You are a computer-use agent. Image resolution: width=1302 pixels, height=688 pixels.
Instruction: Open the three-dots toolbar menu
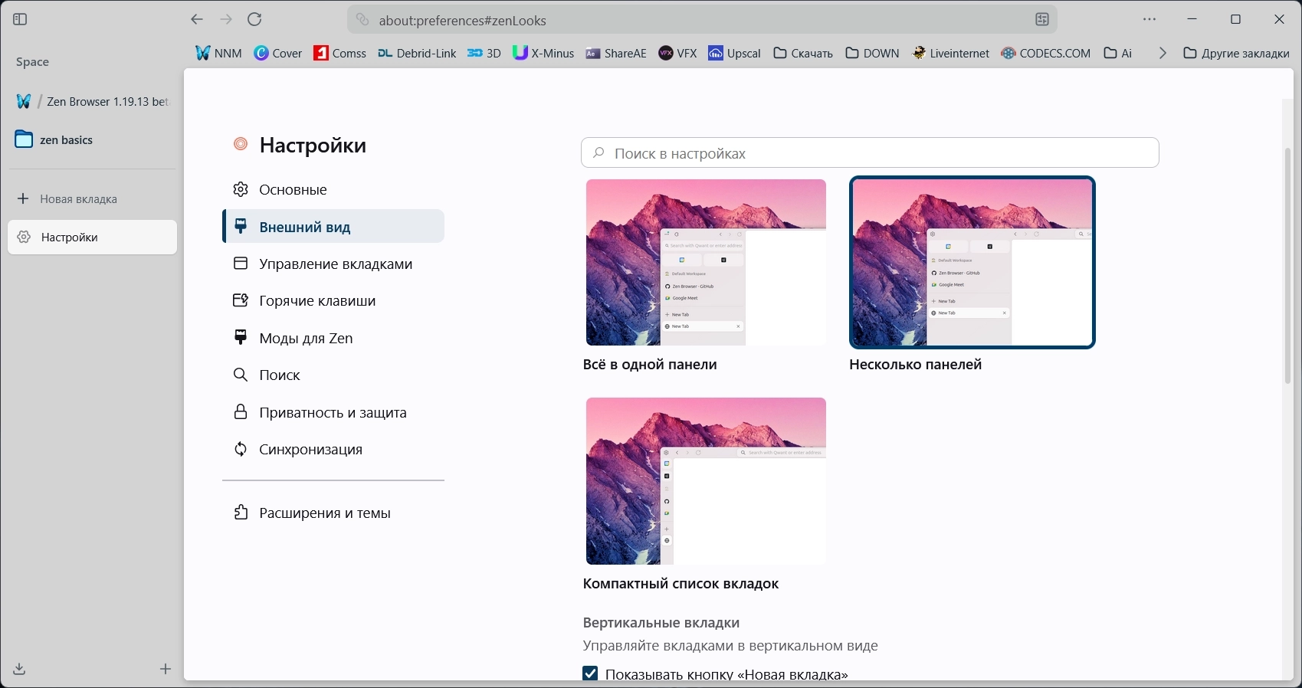[1149, 20]
